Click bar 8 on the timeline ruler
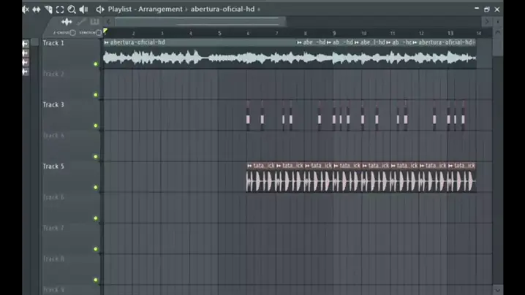Viewport: 525px width, 295px height. [x=306, y=33]
